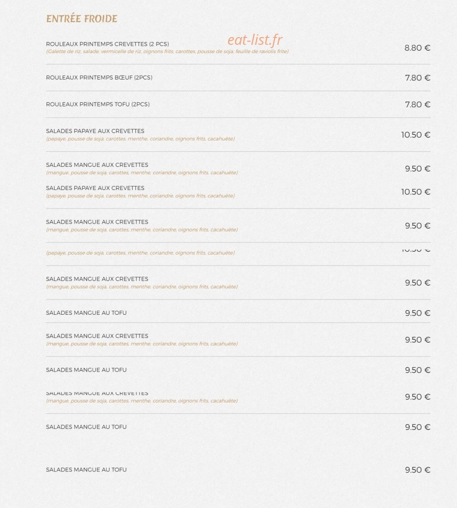Click the first 9.50 € price
This screenshot has width=457, height=508.
click(417, 169)
